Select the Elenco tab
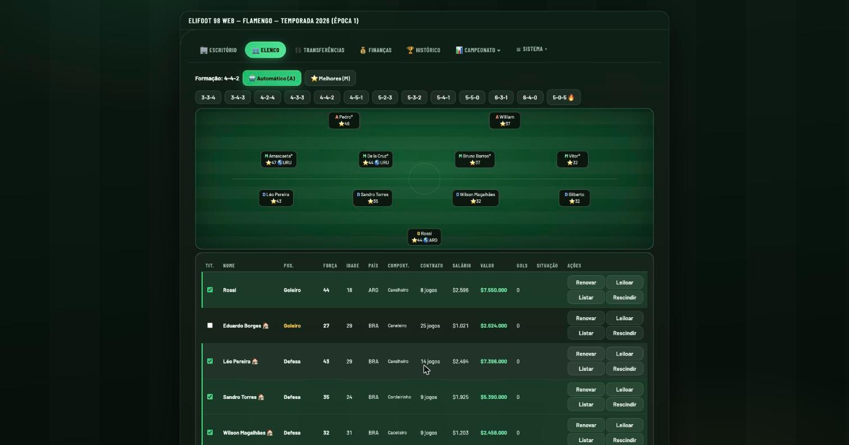This screenshot has height=445, width=849. [266, 50]
